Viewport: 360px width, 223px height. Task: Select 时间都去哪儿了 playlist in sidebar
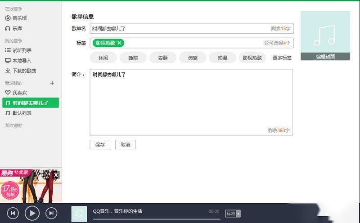coord(31,103)
